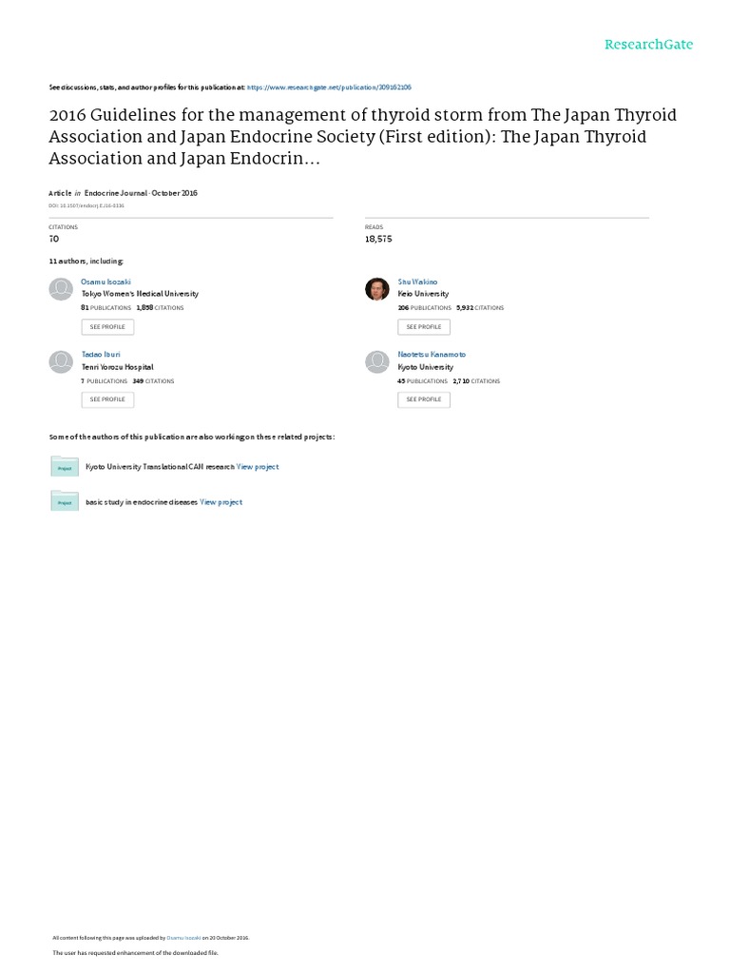Image resolution: width=730 pixels, height=974 pixels.
Task: Click Shu Wakino's profile photo
Action: click(377, 289)
